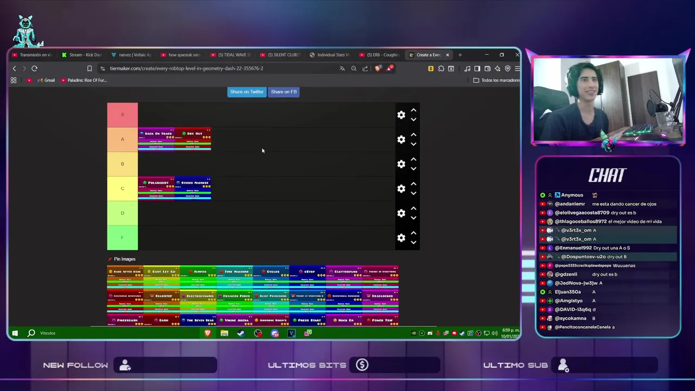The image size is (695, 391).
Task: Bookmark this page in address bar
Action: tap(90, 68)
